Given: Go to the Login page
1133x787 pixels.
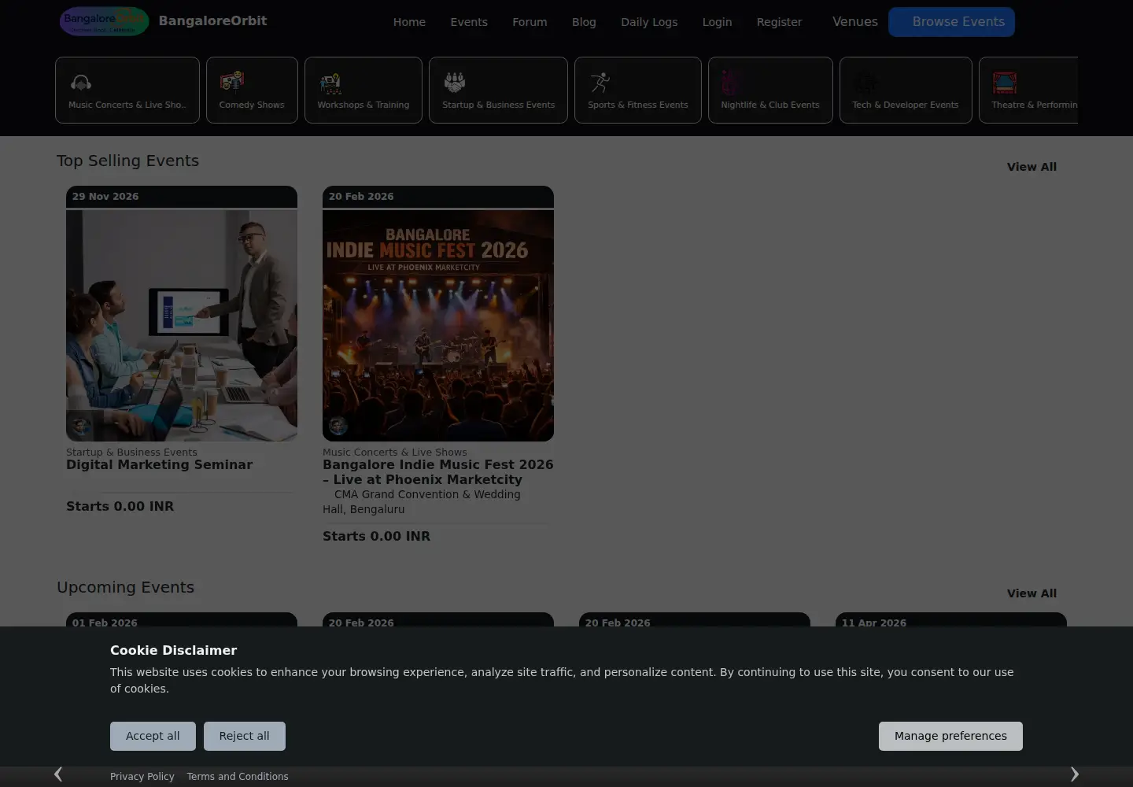Looking at the screenshot, I should coord(717,22).
